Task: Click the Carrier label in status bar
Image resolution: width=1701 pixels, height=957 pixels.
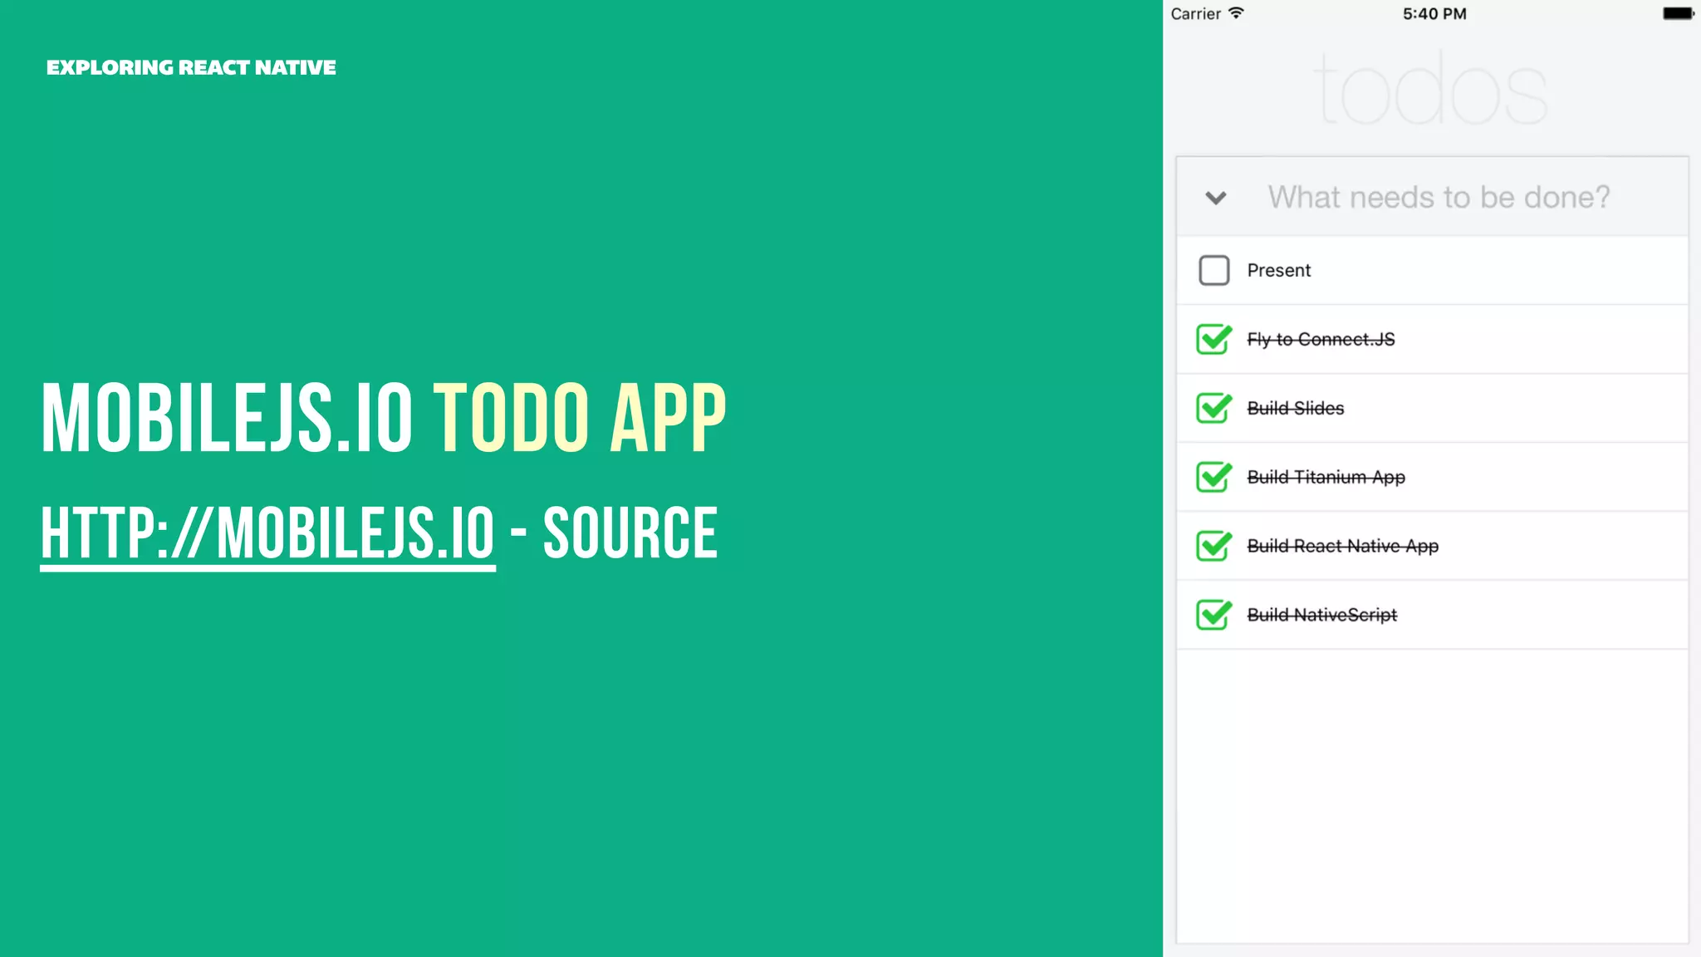Action: (1195, 14)
